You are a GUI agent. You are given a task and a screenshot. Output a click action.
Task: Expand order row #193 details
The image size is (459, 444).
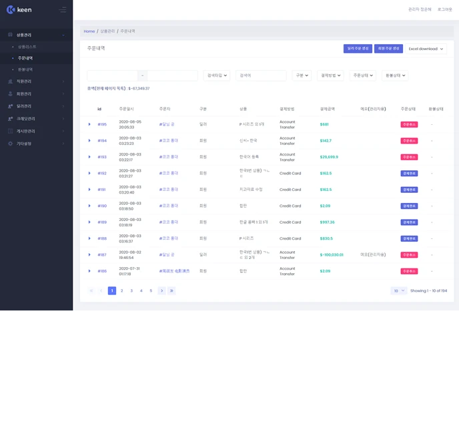coord(89,157)
